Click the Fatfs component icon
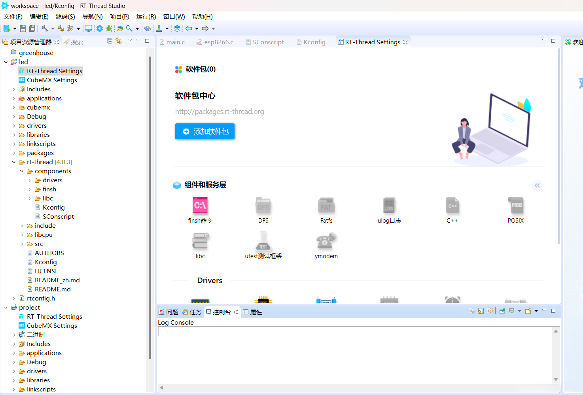Viewport: 583px width, 395px height. 326,206
